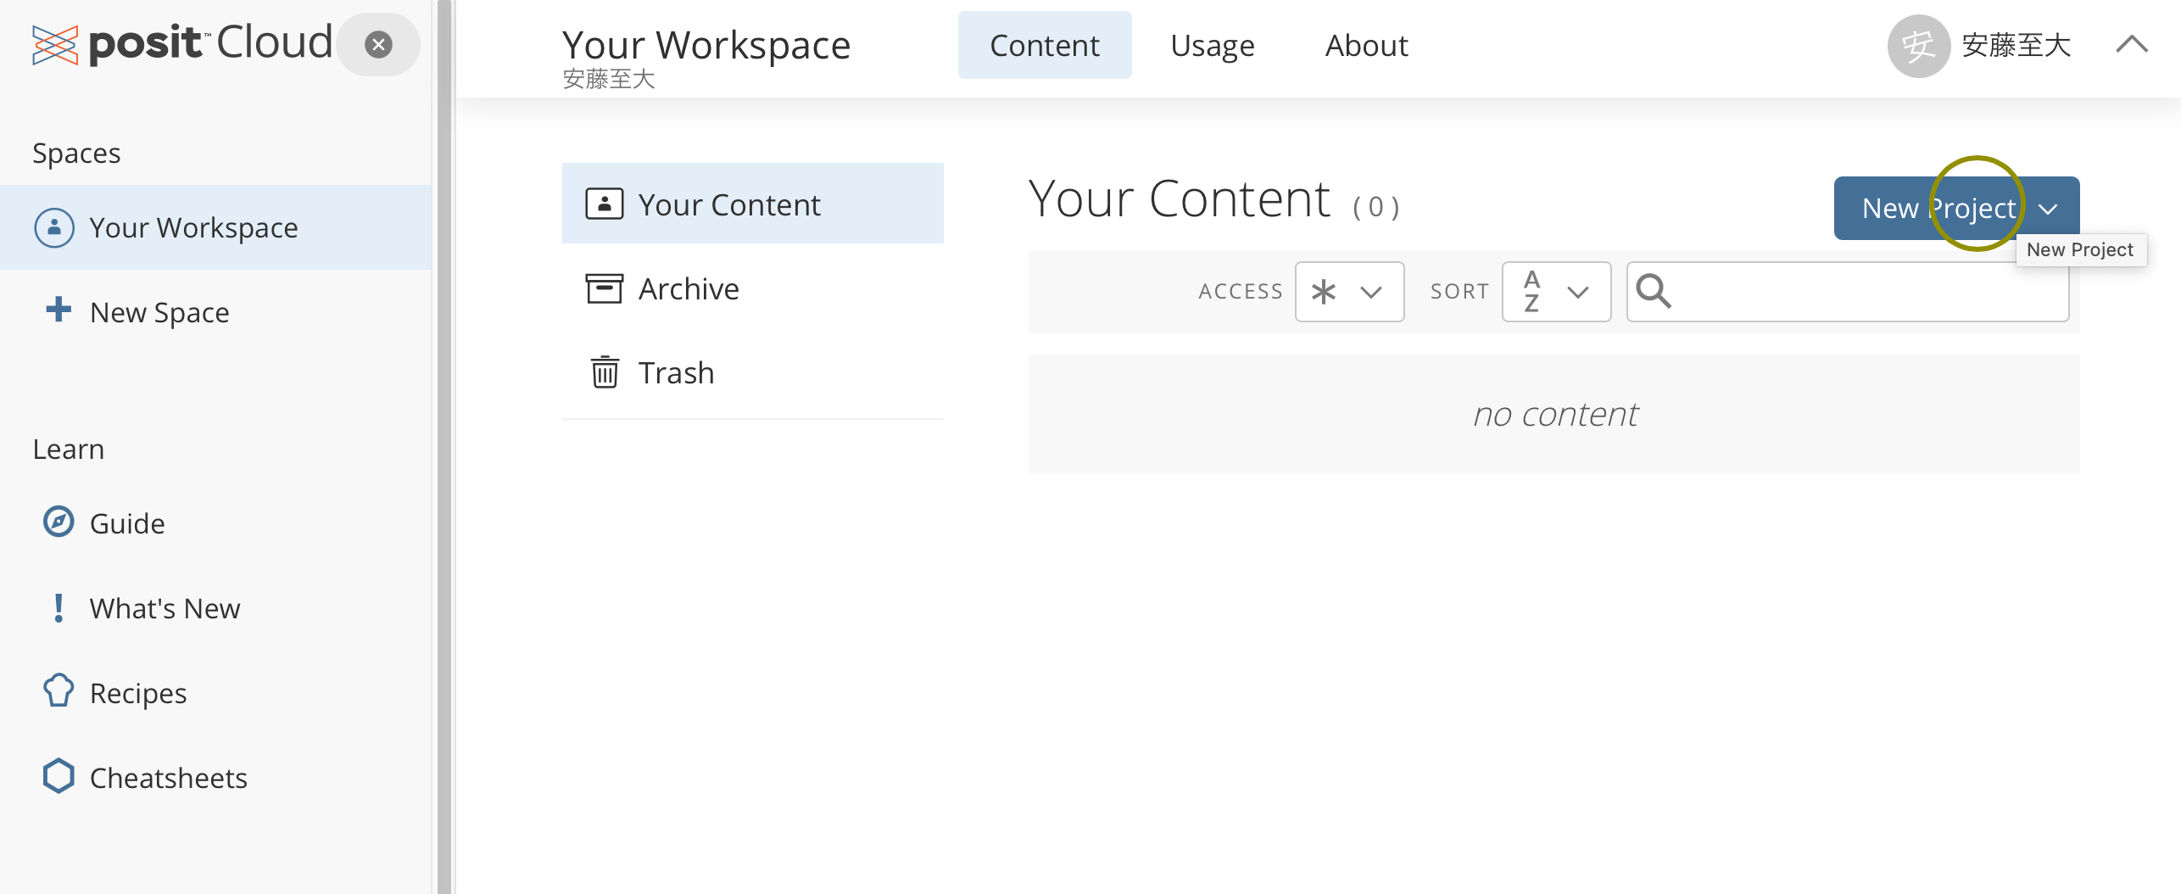Click the Posit Cloud logo icon
Viewport: 2181px width, 894px height.
click(55, 44)
